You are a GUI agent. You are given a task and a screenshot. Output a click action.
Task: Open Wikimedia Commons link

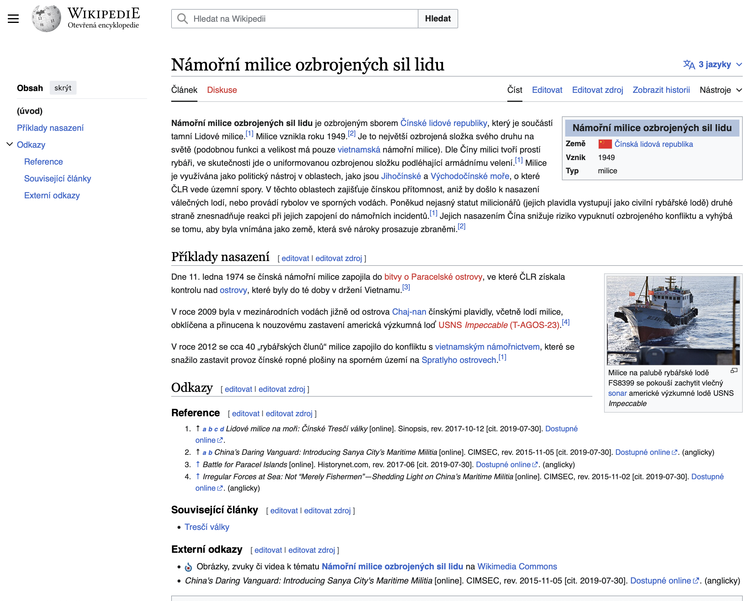(517, 566)
